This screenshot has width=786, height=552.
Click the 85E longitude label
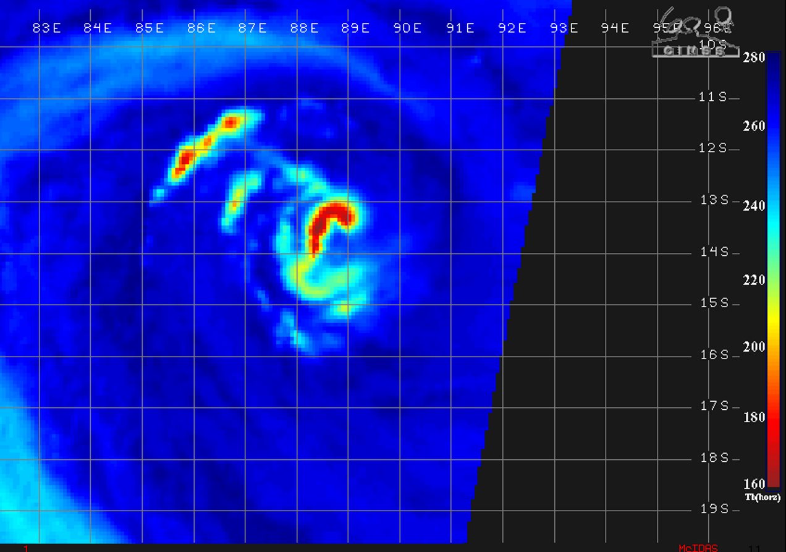click(x=150, y=28)
